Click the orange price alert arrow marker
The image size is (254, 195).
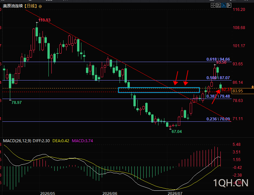pyautogui.click(x=253, y=87)
